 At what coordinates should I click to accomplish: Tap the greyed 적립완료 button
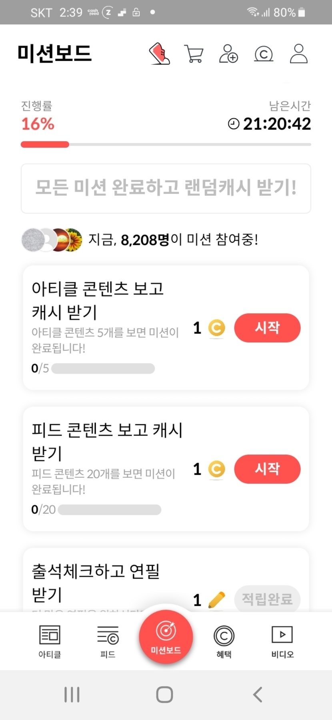267,599
